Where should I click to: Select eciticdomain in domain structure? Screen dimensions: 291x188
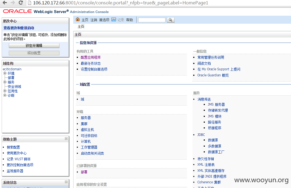(x=12, y=69)
